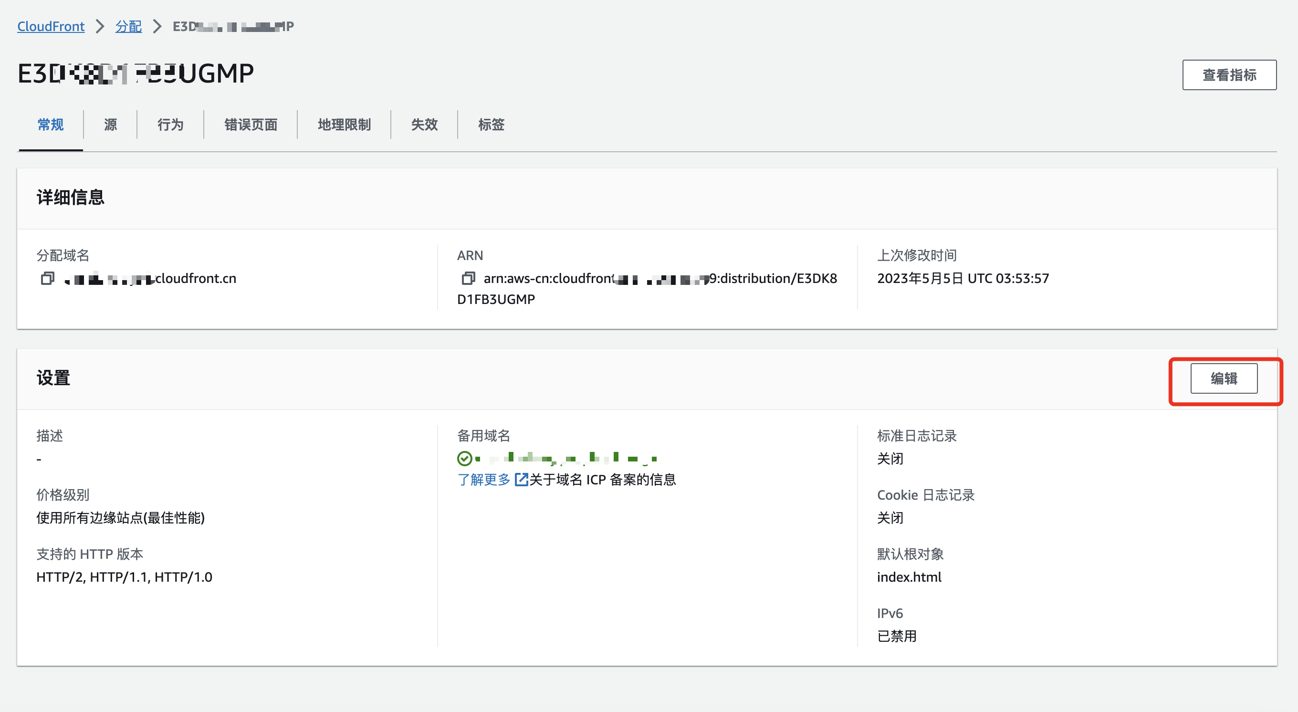Open the 标签 tab

coord(491,125)
